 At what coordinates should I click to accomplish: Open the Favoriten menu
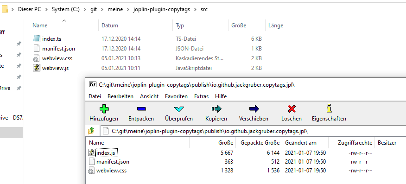[x=176, y=96]
